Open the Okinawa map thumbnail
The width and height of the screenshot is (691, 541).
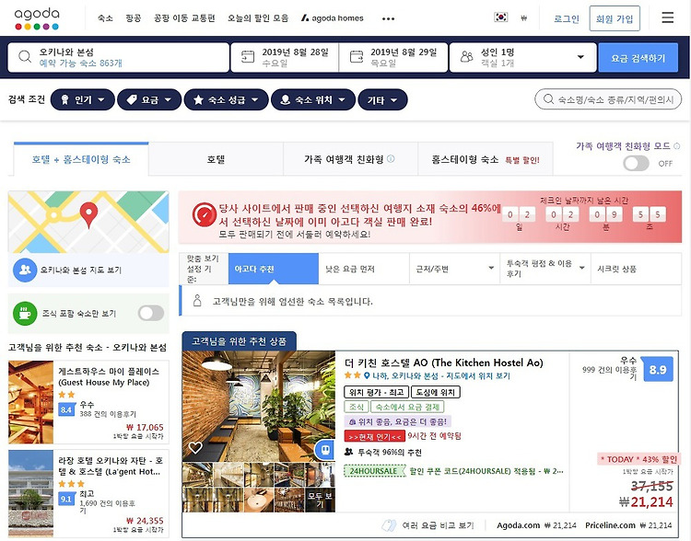point(88,222)
